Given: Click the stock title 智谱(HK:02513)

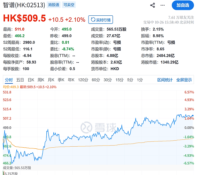Looking at the screenshot, I should tap(24, 5).
